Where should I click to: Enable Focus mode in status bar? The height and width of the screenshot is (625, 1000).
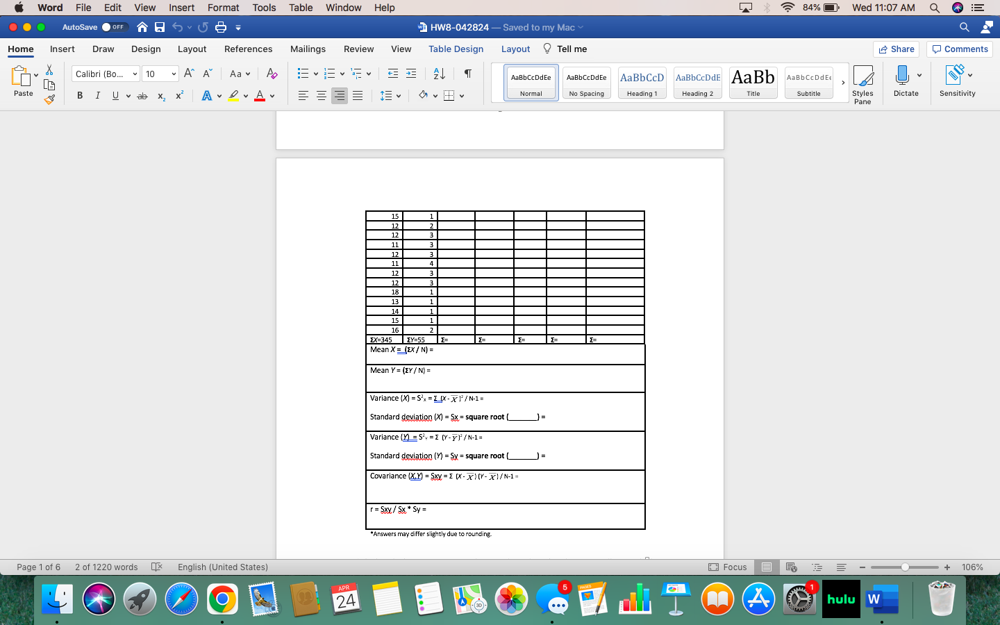click(728, 567)
